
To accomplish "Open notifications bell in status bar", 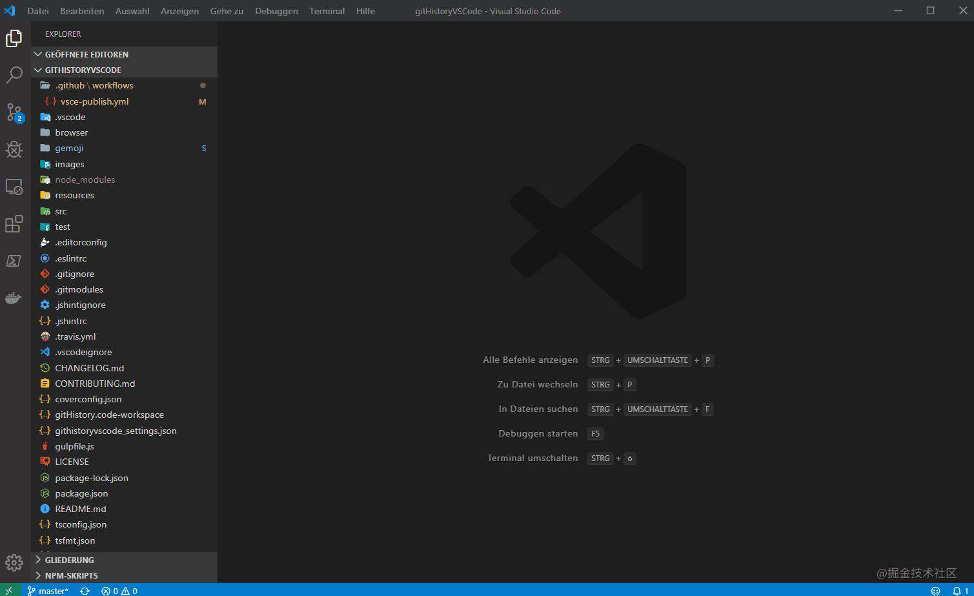I will tap(960, 591).
